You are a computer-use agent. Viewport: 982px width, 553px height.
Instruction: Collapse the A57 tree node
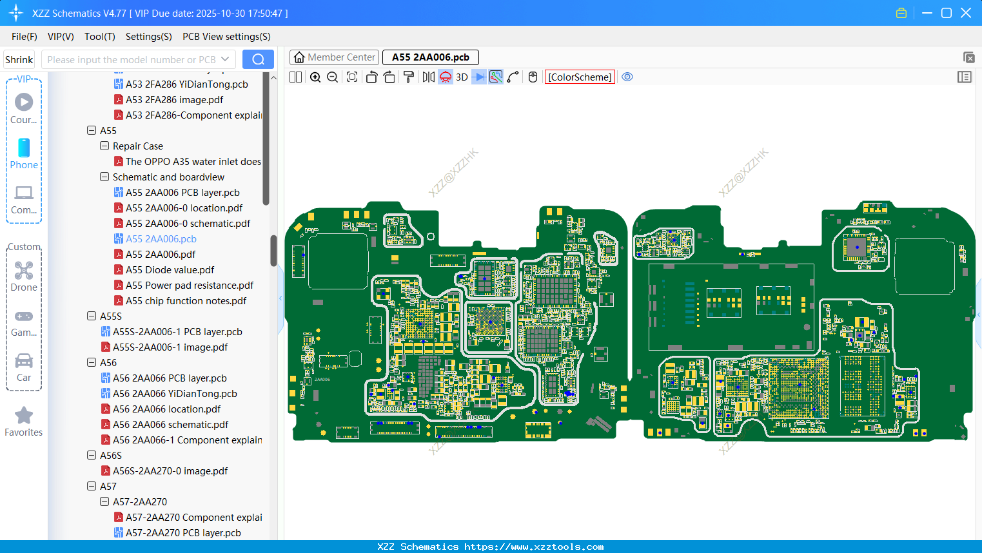[92, 486]
